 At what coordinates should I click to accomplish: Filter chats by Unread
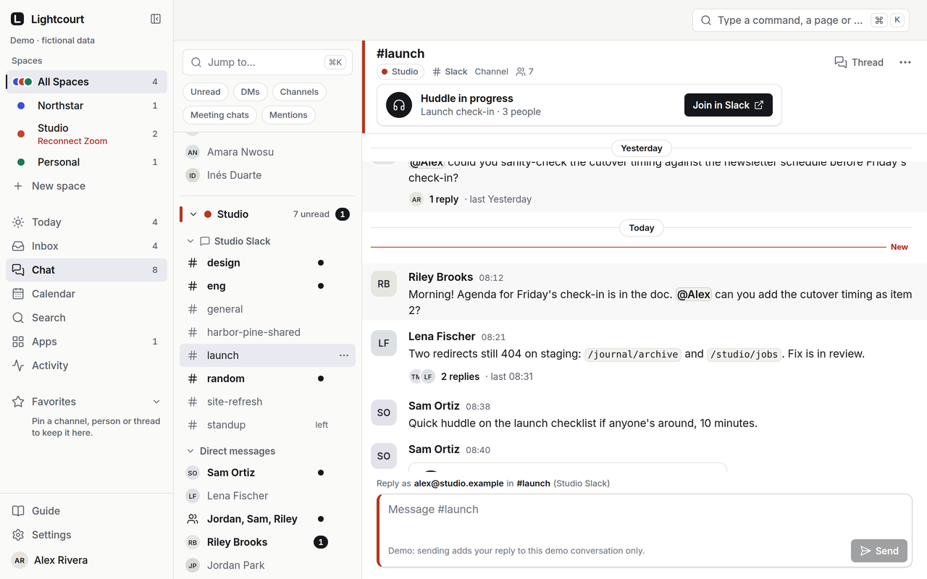pyautogui.click(x=206, y=92)
